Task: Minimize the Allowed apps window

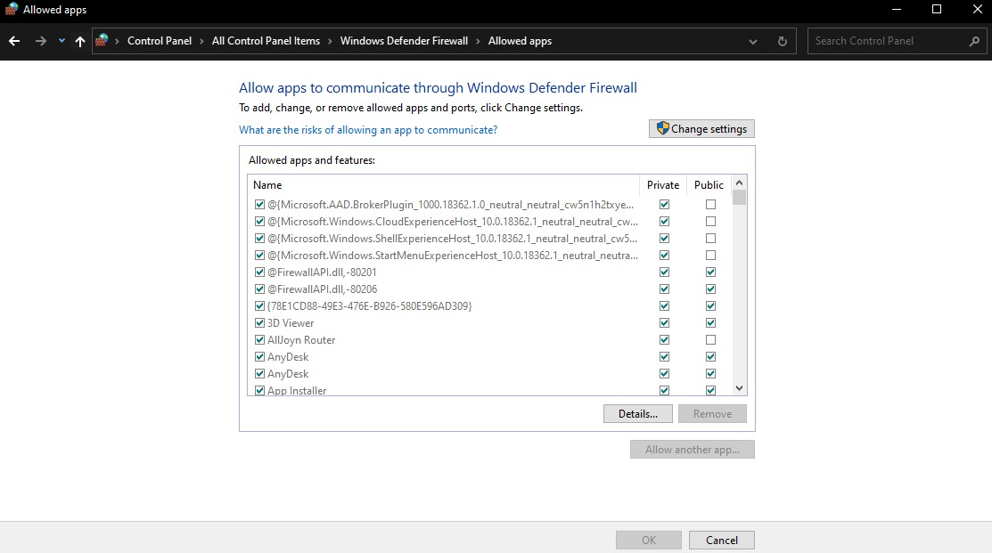Action: pyautogui.click(x=897, y=9)
